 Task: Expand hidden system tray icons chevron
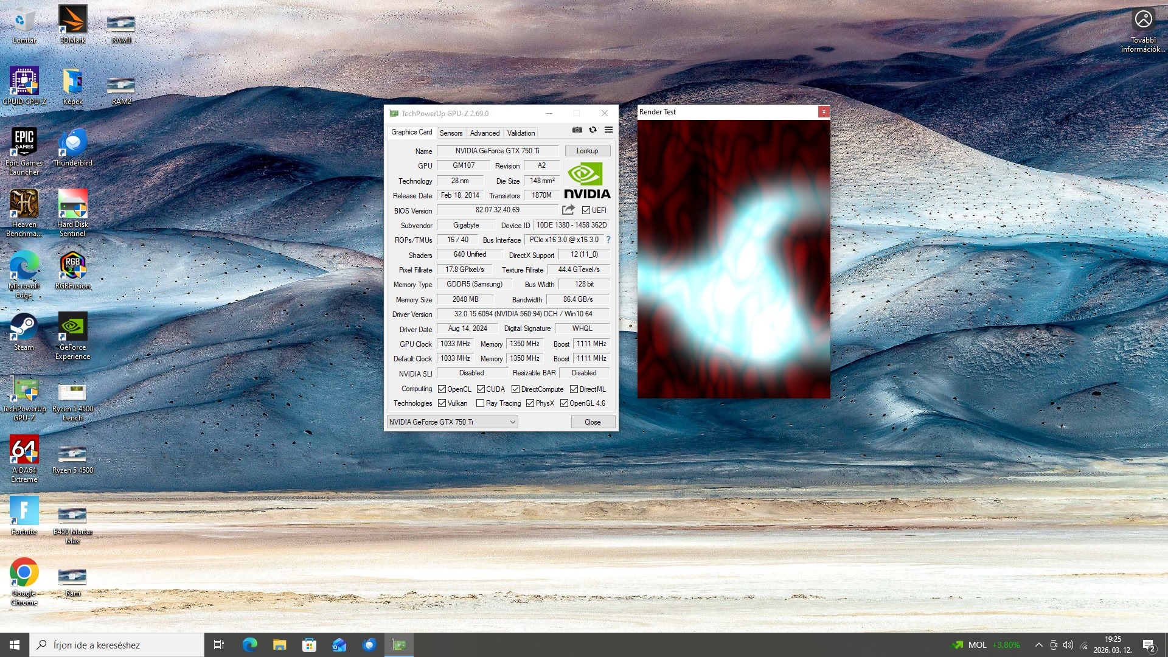pos(1038,645)
